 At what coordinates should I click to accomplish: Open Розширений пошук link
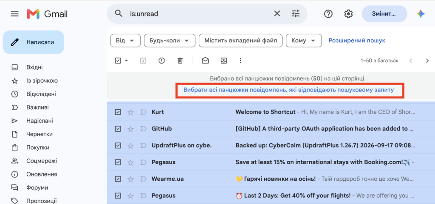[x=357, y=41]
